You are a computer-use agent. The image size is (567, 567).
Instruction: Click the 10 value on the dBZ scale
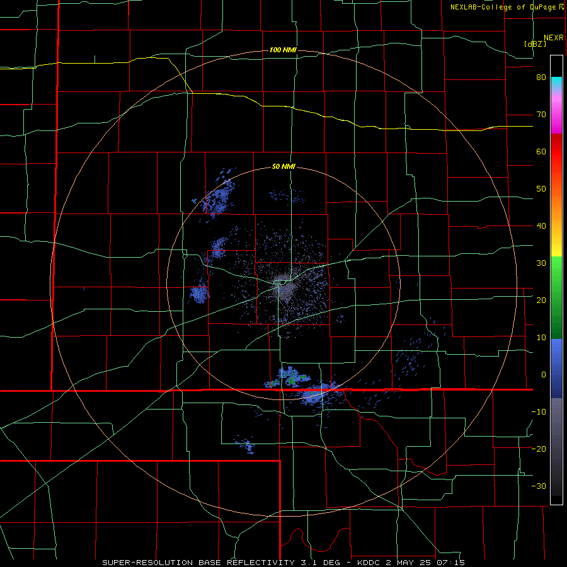541,338
